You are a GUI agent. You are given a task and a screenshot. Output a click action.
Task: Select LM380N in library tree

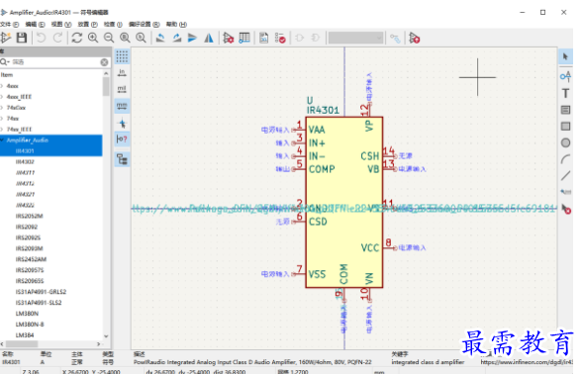click(x=27, y=314)
